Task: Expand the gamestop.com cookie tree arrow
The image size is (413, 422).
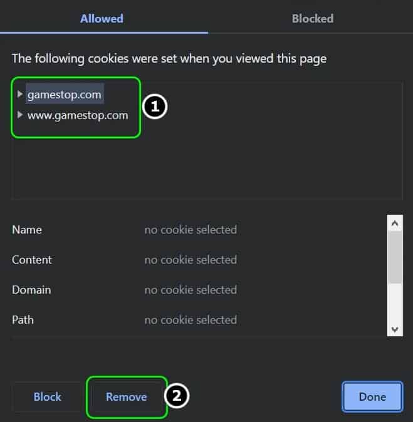Action: (19, 94)
